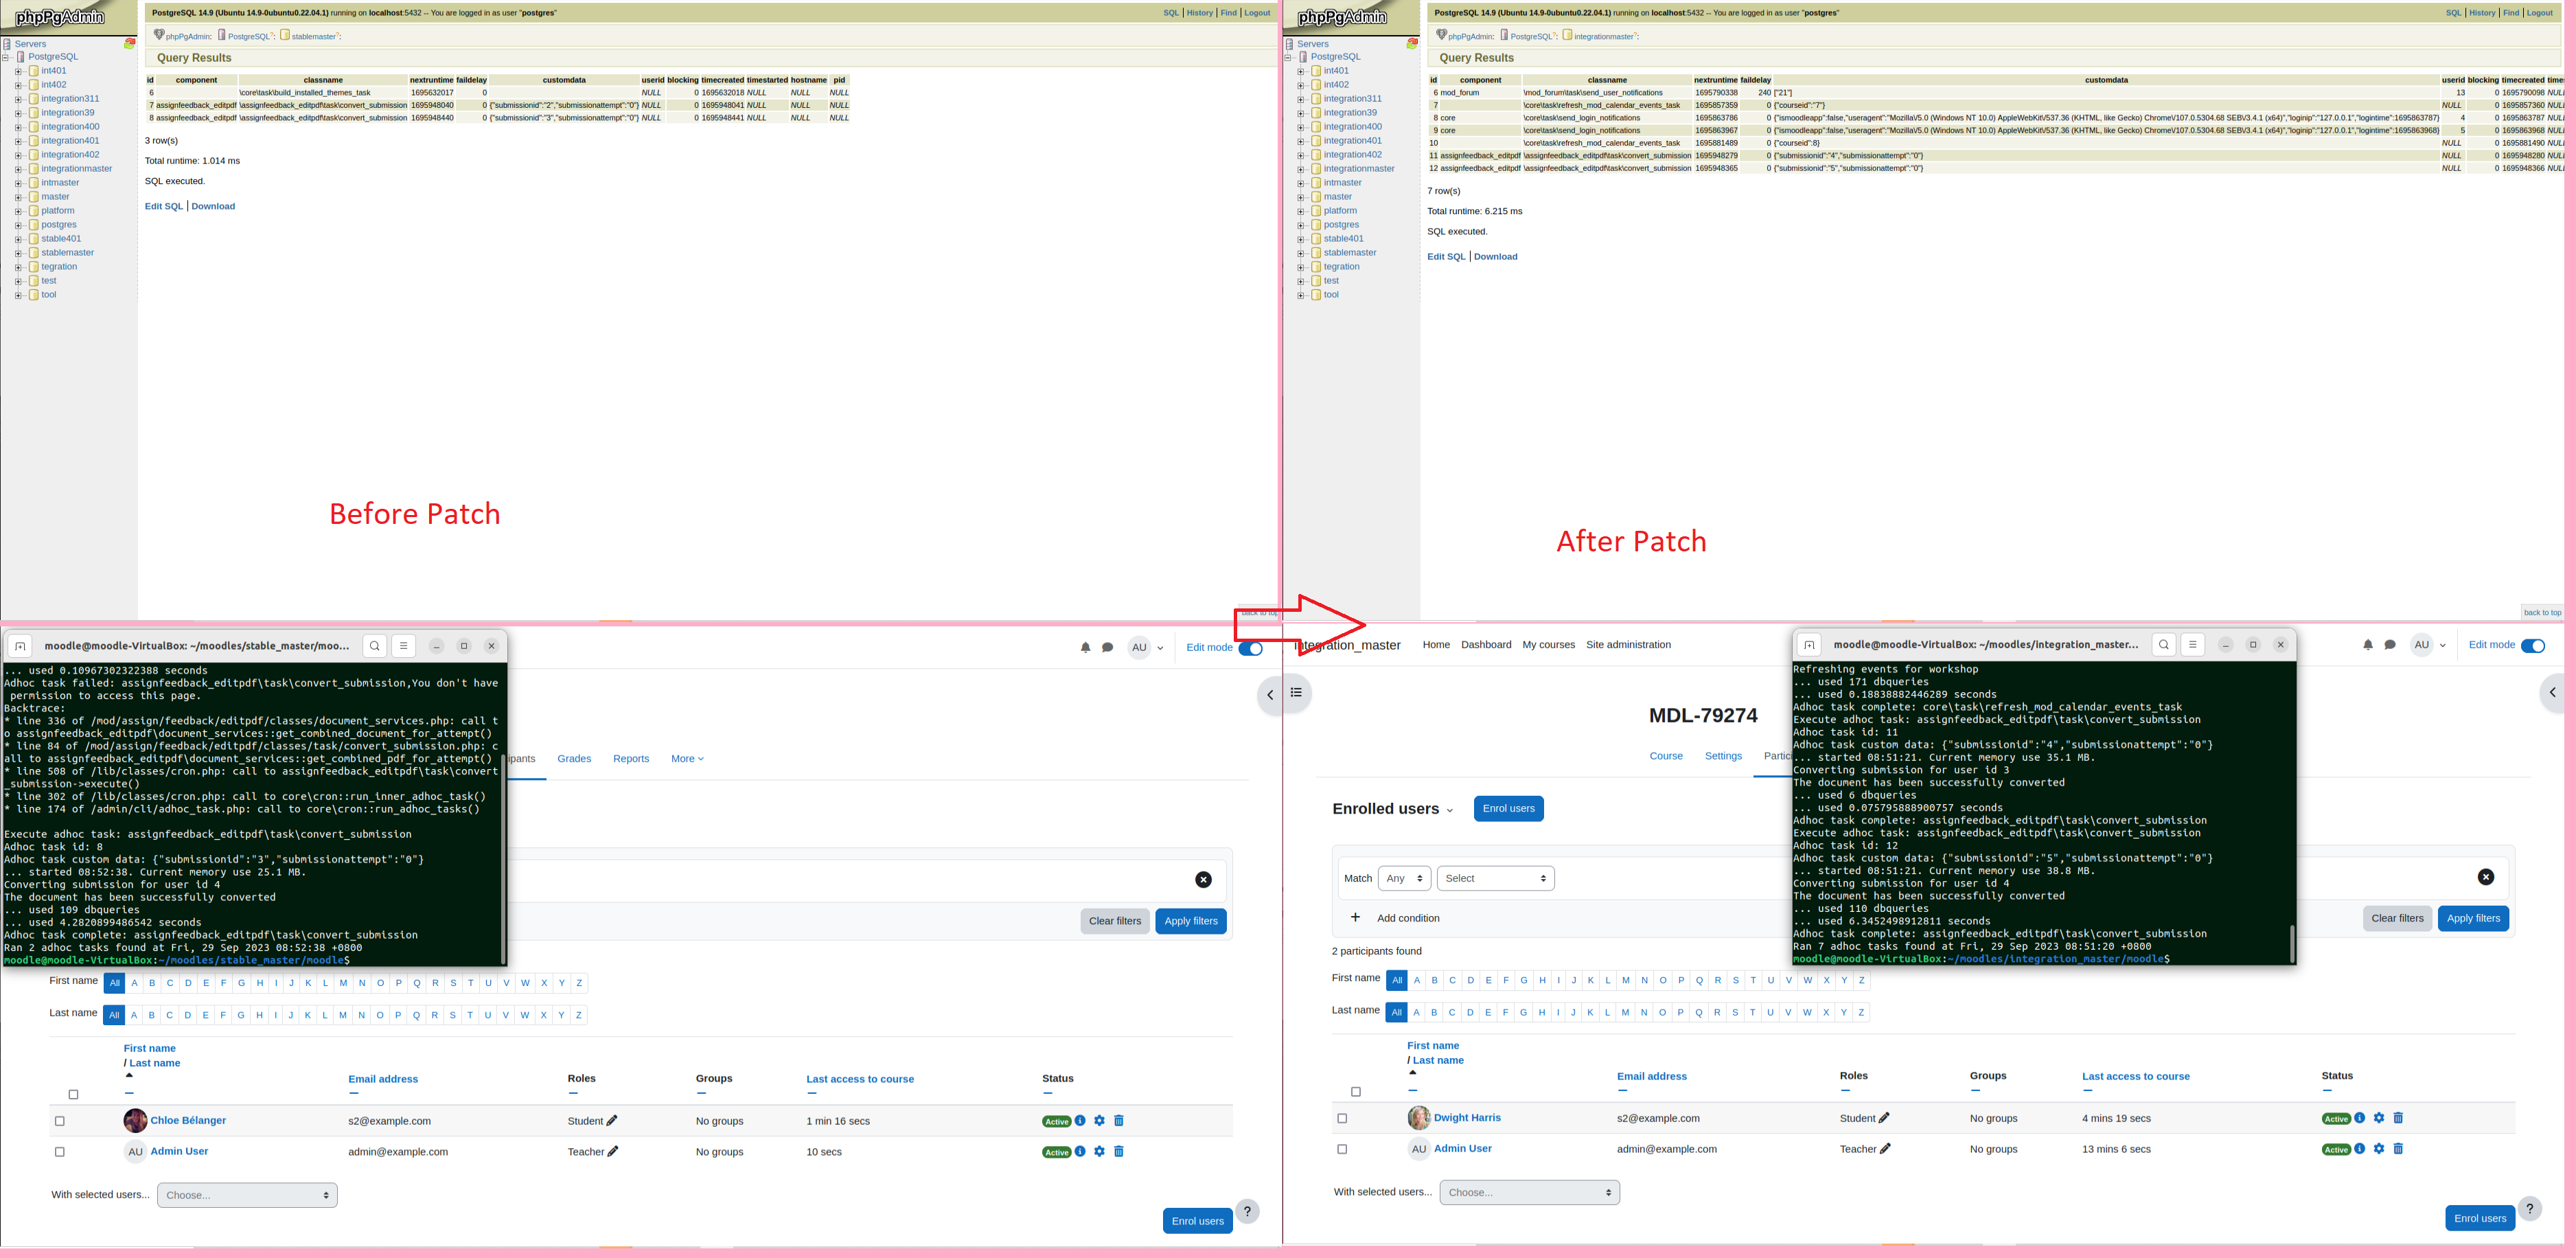Click Apply filters in left Moodle
This screenshot has height=1258, width=2576.
[1190, 921]
